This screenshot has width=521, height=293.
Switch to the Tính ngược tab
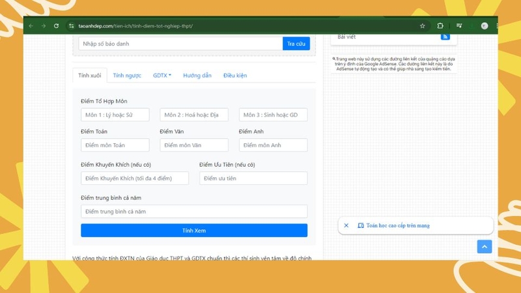127,76
